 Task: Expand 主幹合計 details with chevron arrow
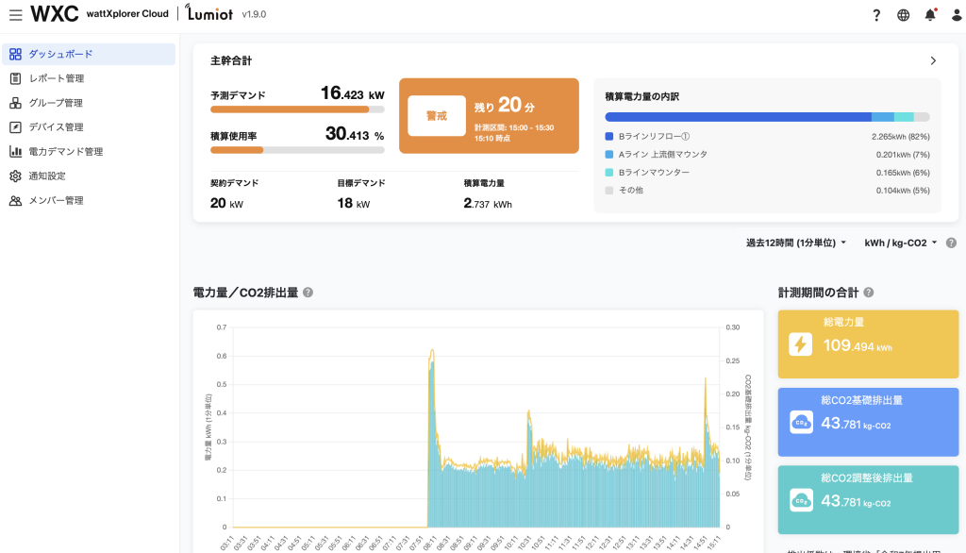click(x=933, y=60)
